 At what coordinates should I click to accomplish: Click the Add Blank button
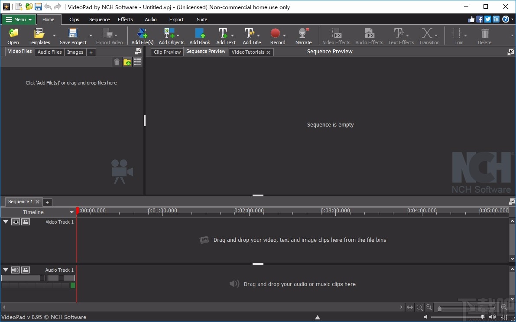(199, 35)
